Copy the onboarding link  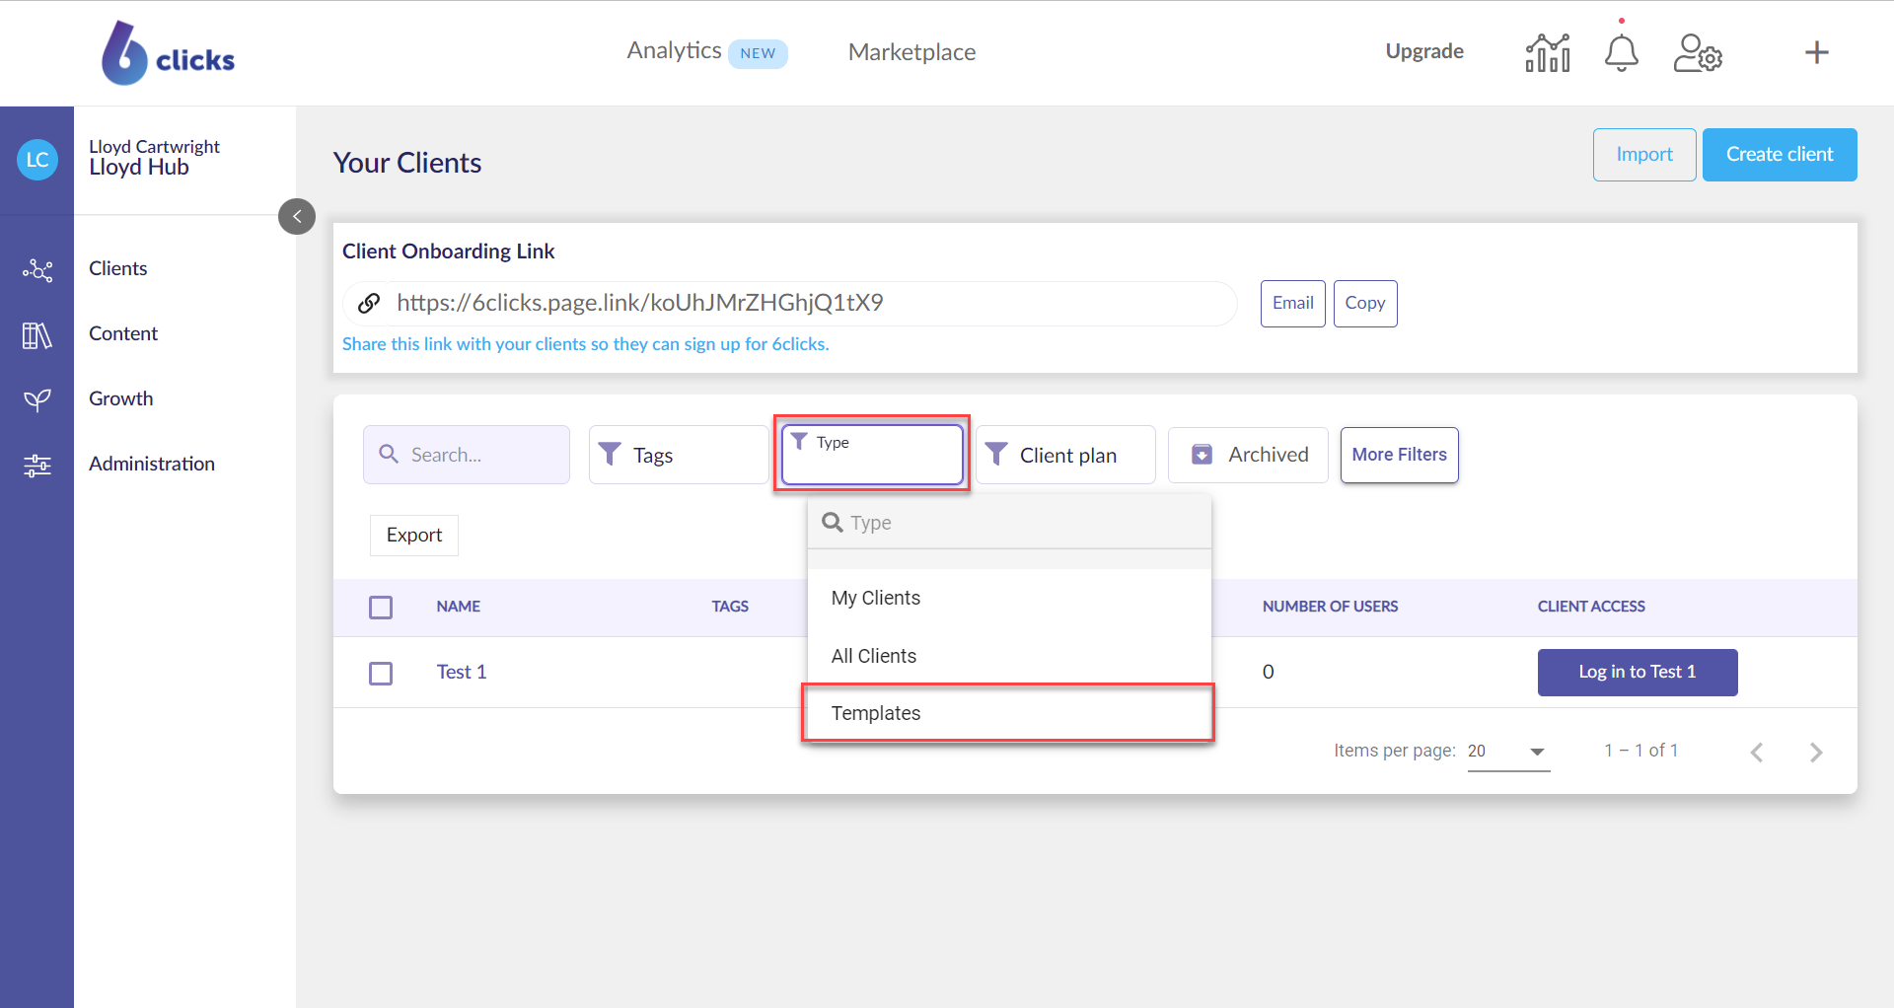1365,303
